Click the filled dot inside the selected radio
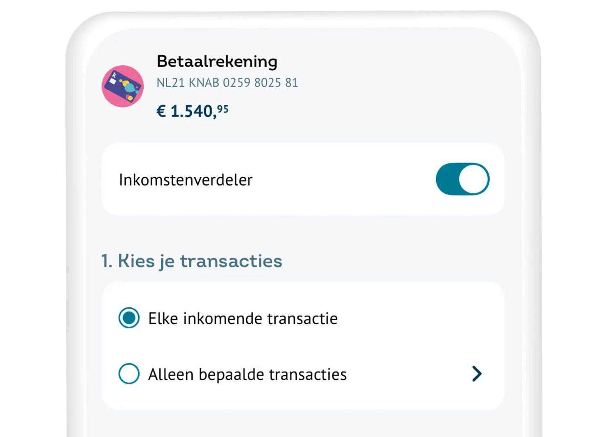Viewport: 616px width, 437px height. [129, 318]
